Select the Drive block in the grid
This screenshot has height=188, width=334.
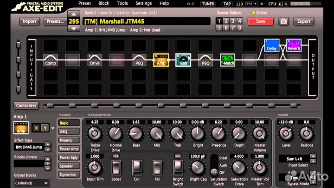pos(95,60)
